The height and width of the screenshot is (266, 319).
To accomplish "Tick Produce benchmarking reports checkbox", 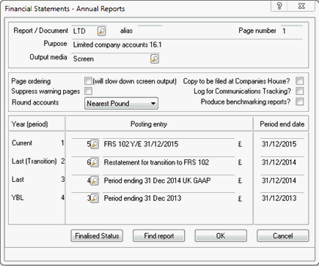I will coord(300,102).
